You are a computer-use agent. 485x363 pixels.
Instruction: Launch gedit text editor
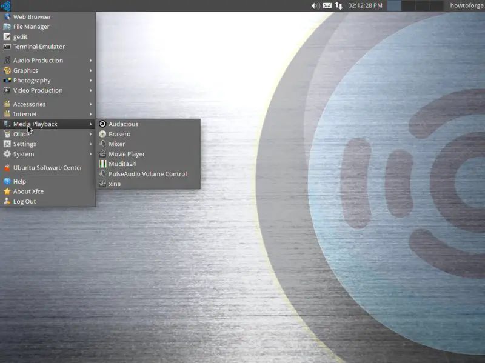[x=48, y=36]
